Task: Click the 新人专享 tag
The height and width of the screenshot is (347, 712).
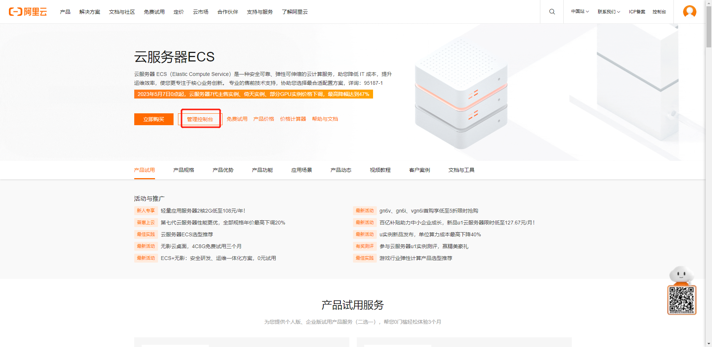Action: [146, 211]
